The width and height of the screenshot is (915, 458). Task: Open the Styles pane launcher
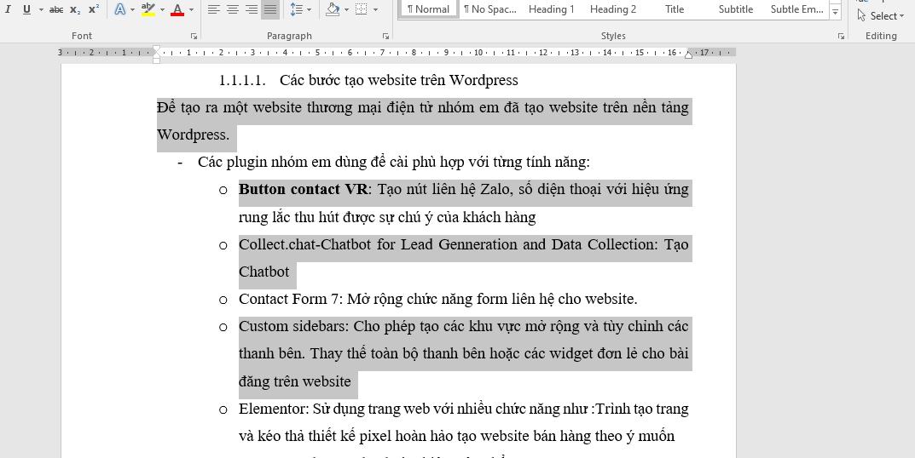pos(841,36)
